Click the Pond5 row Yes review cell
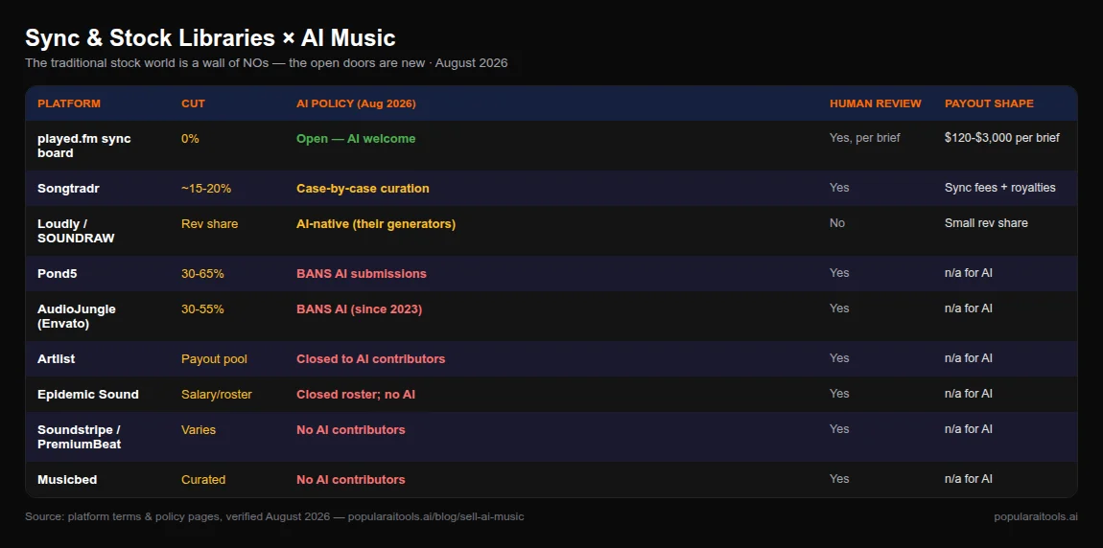Image resolution: width=1103 pixels, height=548 pixels. [x=839, y=273]
